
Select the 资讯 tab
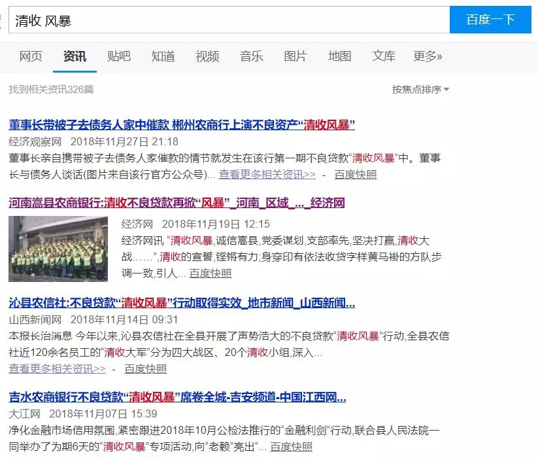tap(75, 56)
